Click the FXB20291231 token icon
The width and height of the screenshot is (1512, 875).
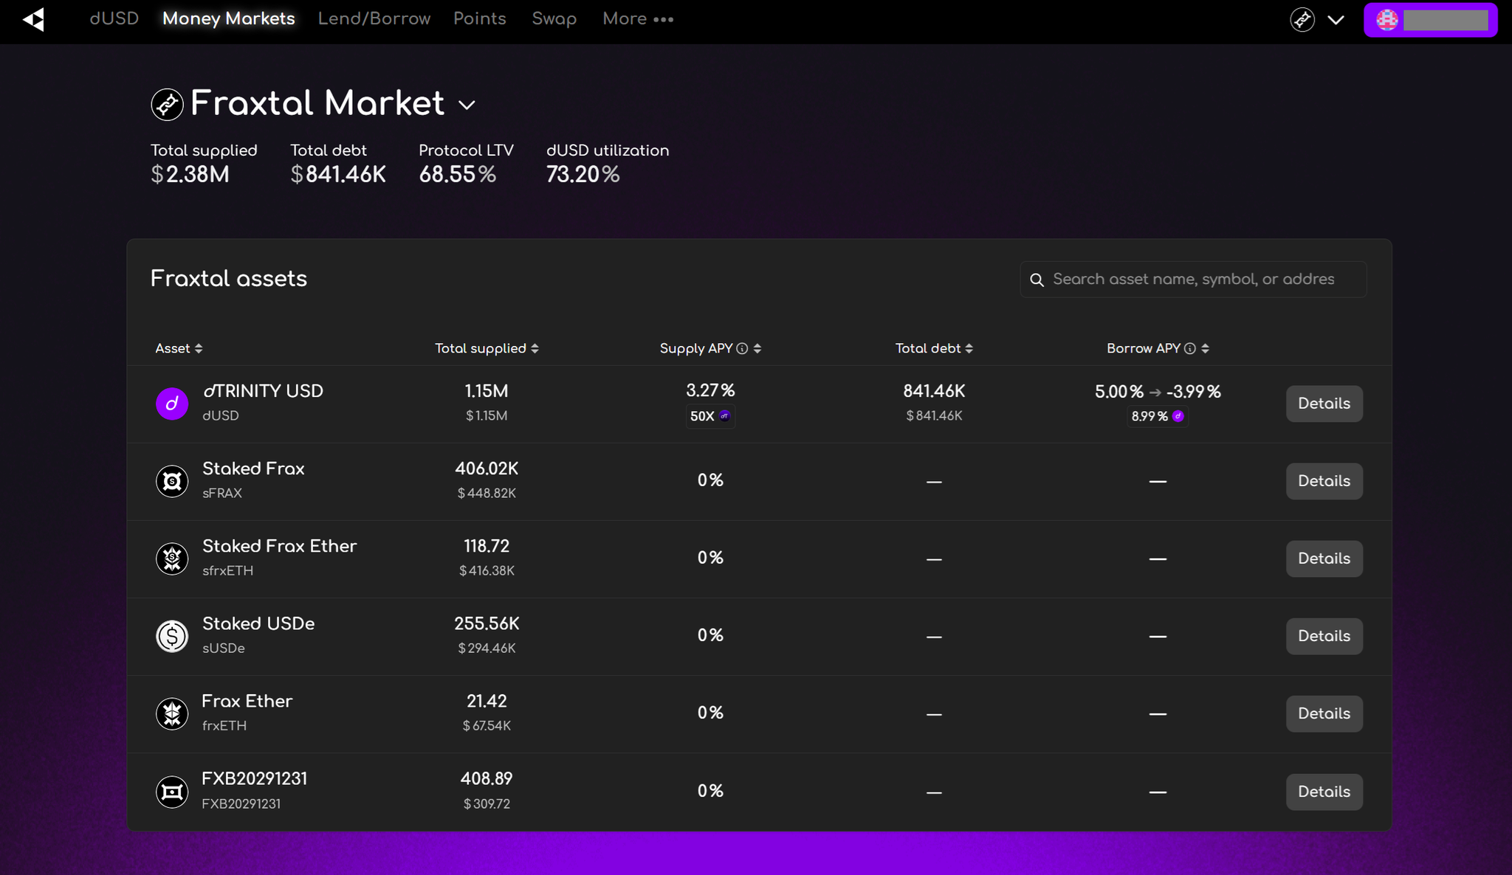click(172, 792)
